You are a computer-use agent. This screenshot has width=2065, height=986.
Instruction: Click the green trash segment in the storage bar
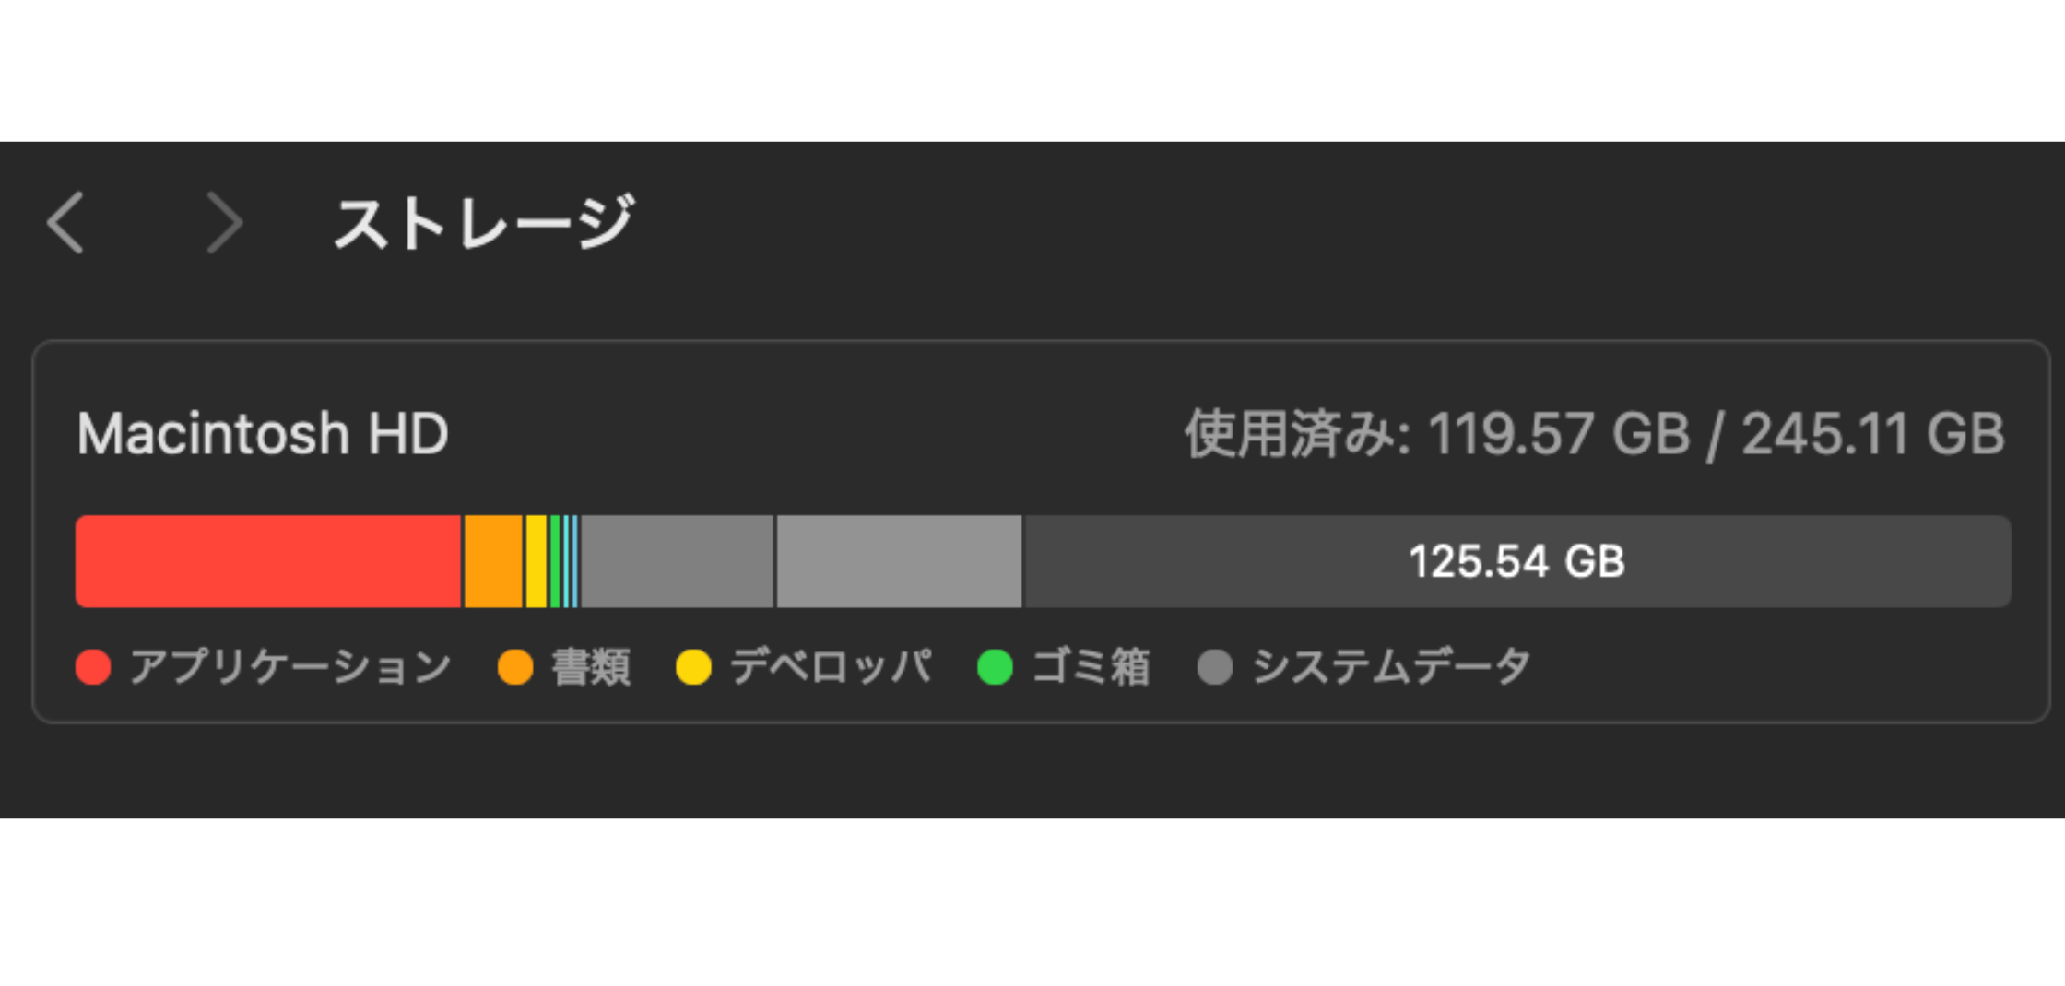click(557, 560)
